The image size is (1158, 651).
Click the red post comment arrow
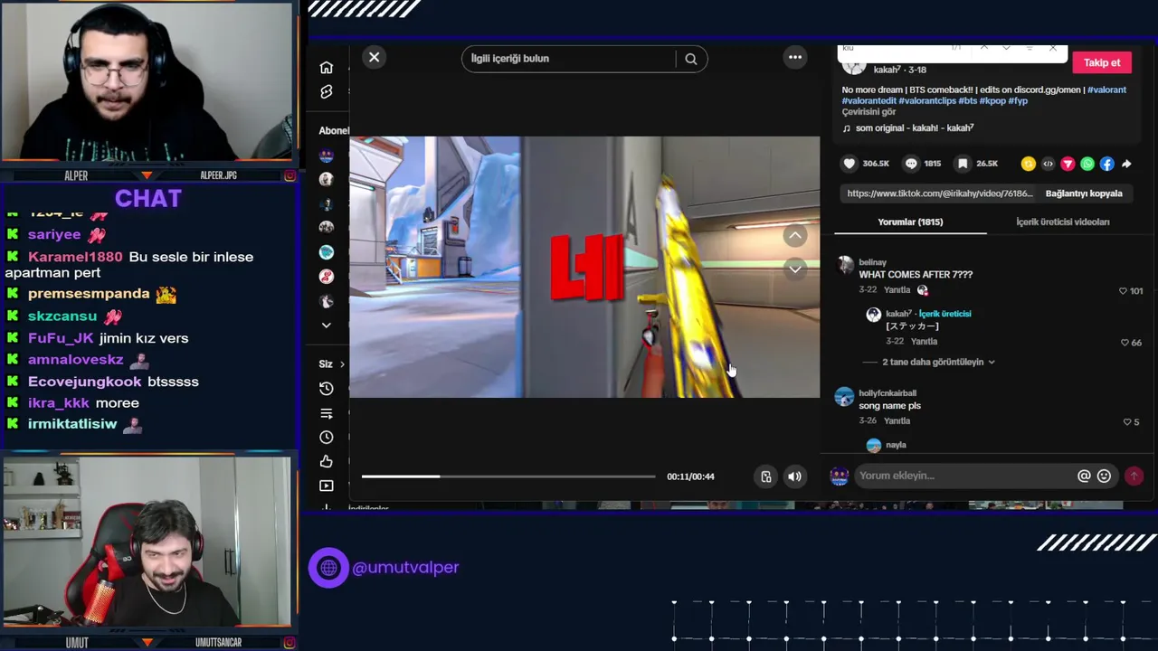[1134, 476]
